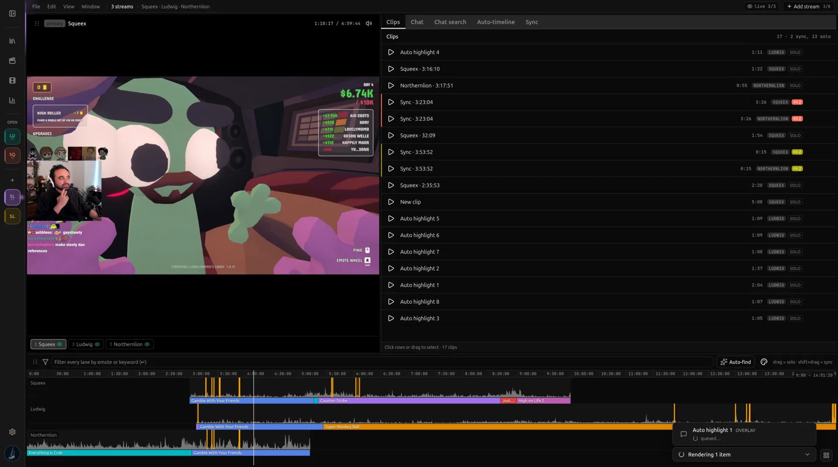This screenshot has width=838, height=467.
Task: Toggle visibility eye on Northernlion stream chip
Action: [x=147, y=344]
